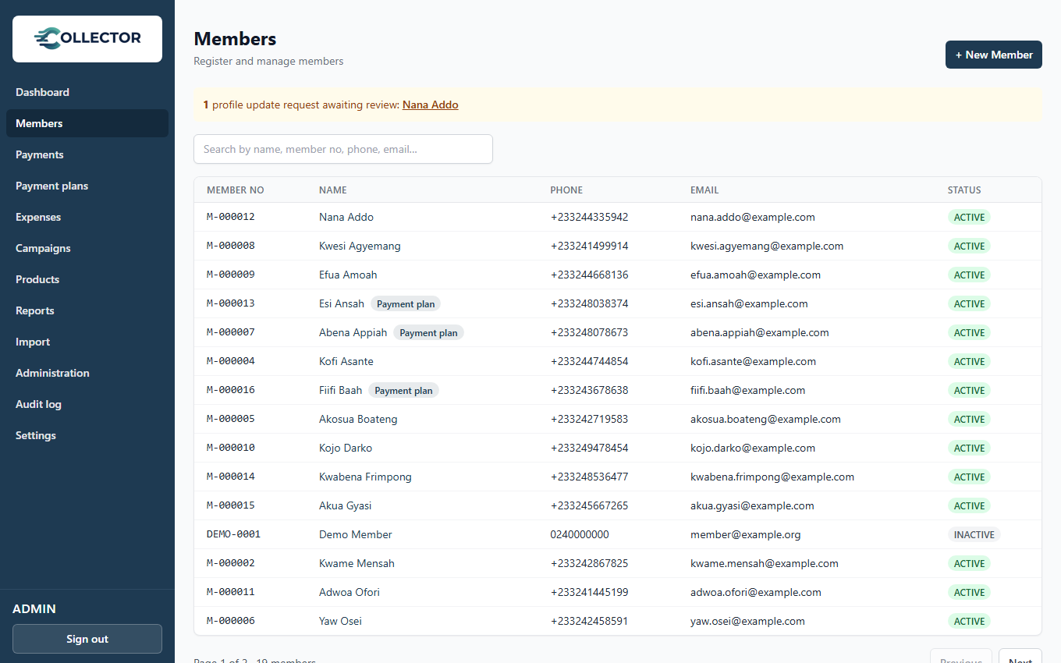Open Nana Addo's pending review link
This screenshot has height=663, width=1061.
[431, 105]
